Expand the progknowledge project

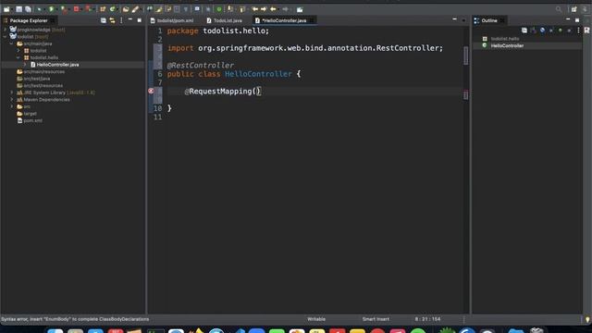(5, 30)
